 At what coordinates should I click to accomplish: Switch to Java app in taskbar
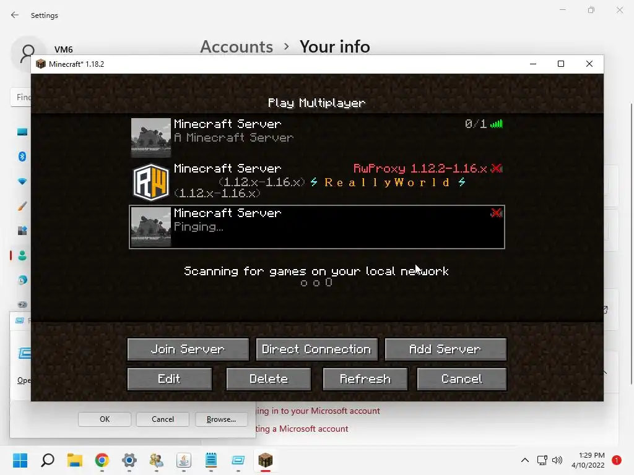click(183, 460)
